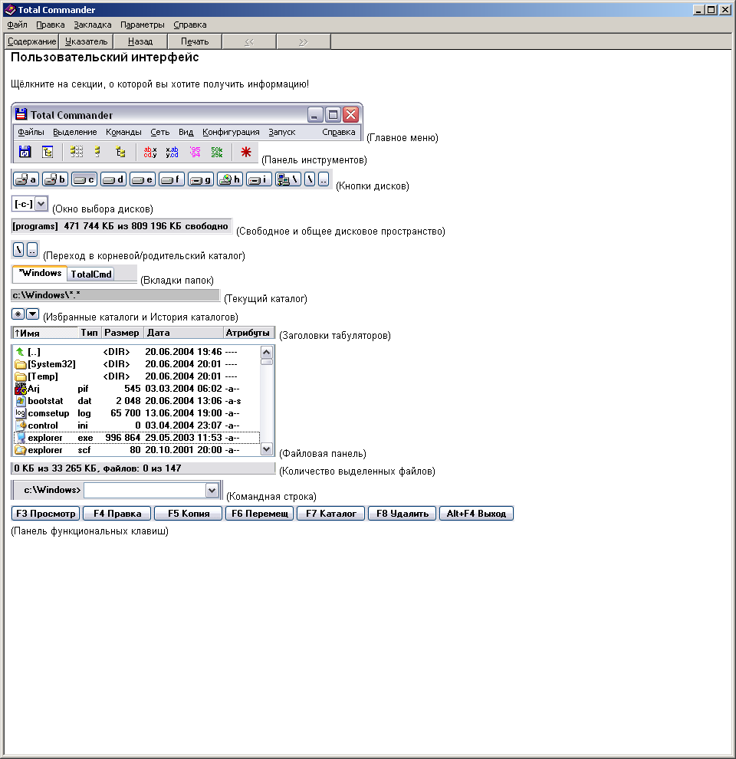
Task: Open the 'Конфигурация' menu
Action: point(231,132)
